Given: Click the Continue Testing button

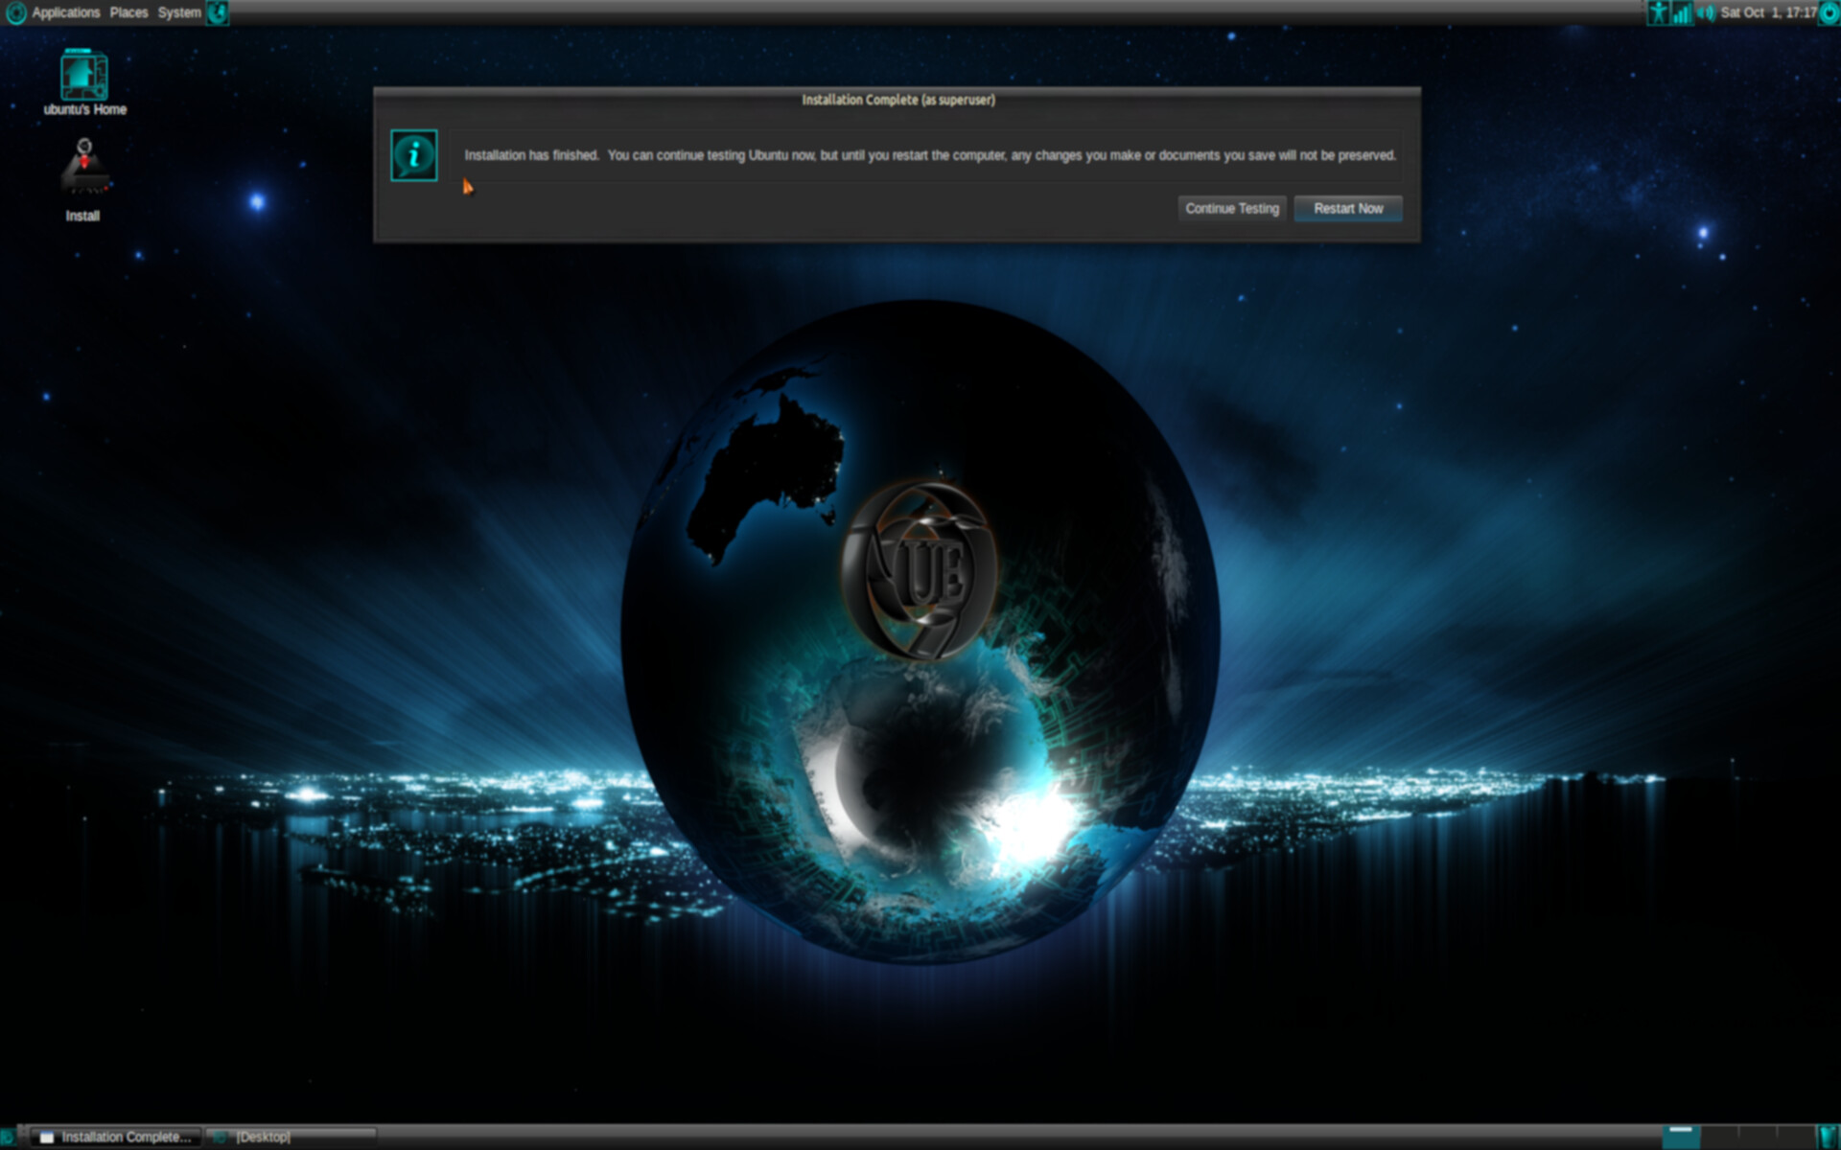Looking at the screenshot, I should click(1231, 208).
